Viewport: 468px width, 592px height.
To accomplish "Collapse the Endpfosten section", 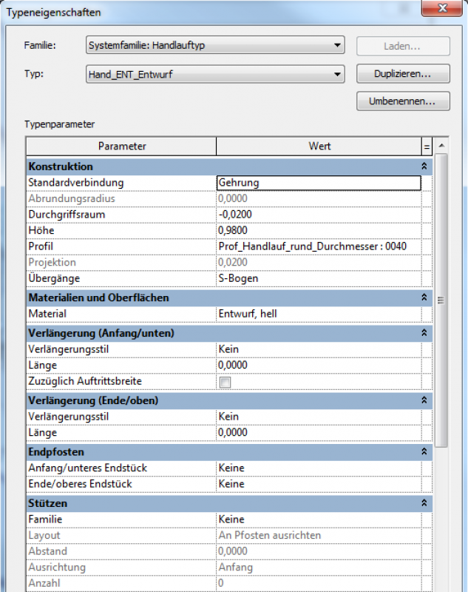I will (424, 451).
